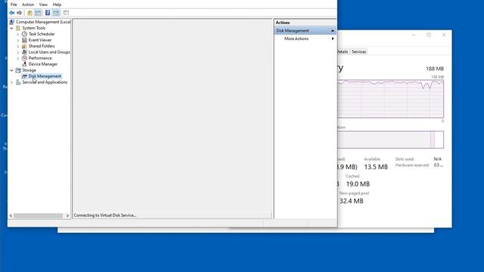This screenshot has width=484, height=272.
Task: Open the Action menu
Action: pyautogui.click(x=28, y=5)
